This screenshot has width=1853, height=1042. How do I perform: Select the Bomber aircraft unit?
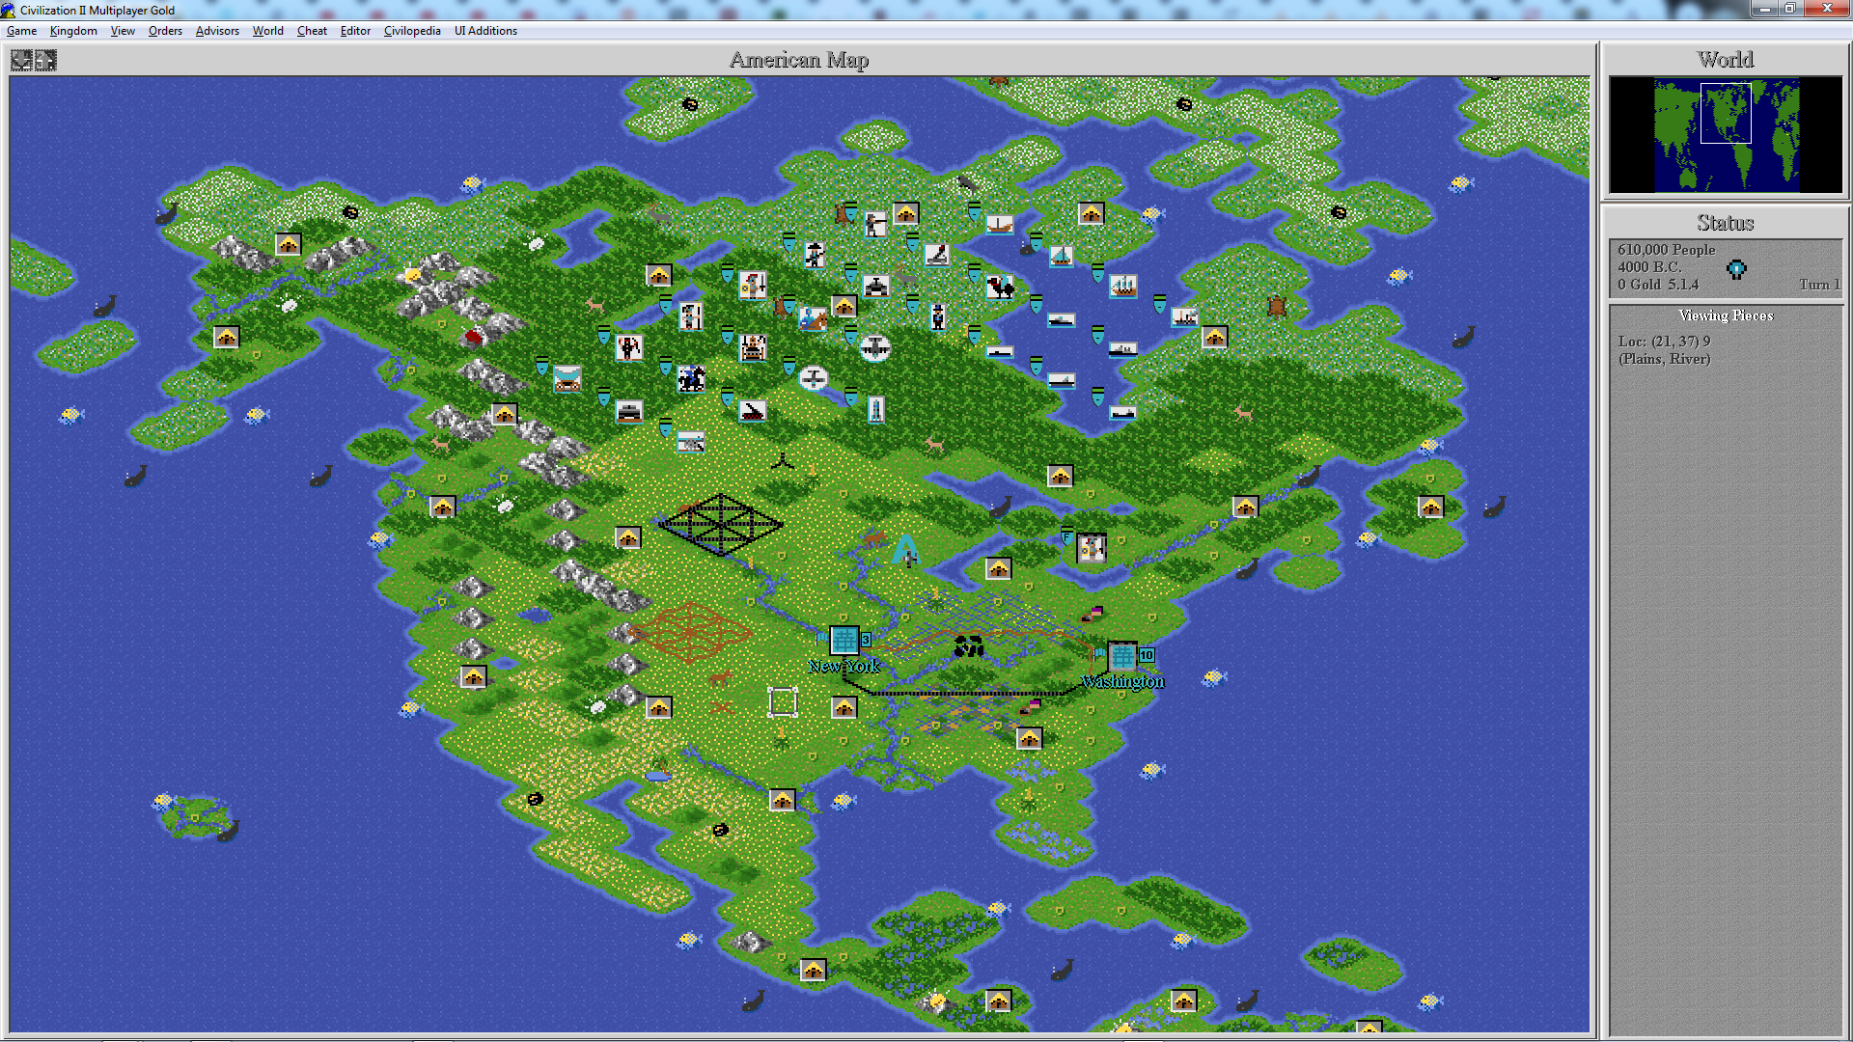click(x=875, y=348)
